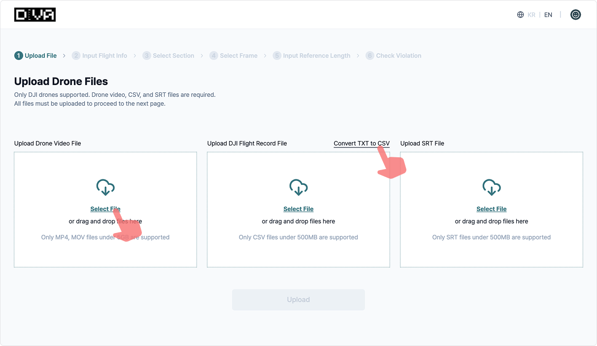Go to step 6 Check Violation
The width and height of the screenshot is (597, 346).
tap(394, 56)
